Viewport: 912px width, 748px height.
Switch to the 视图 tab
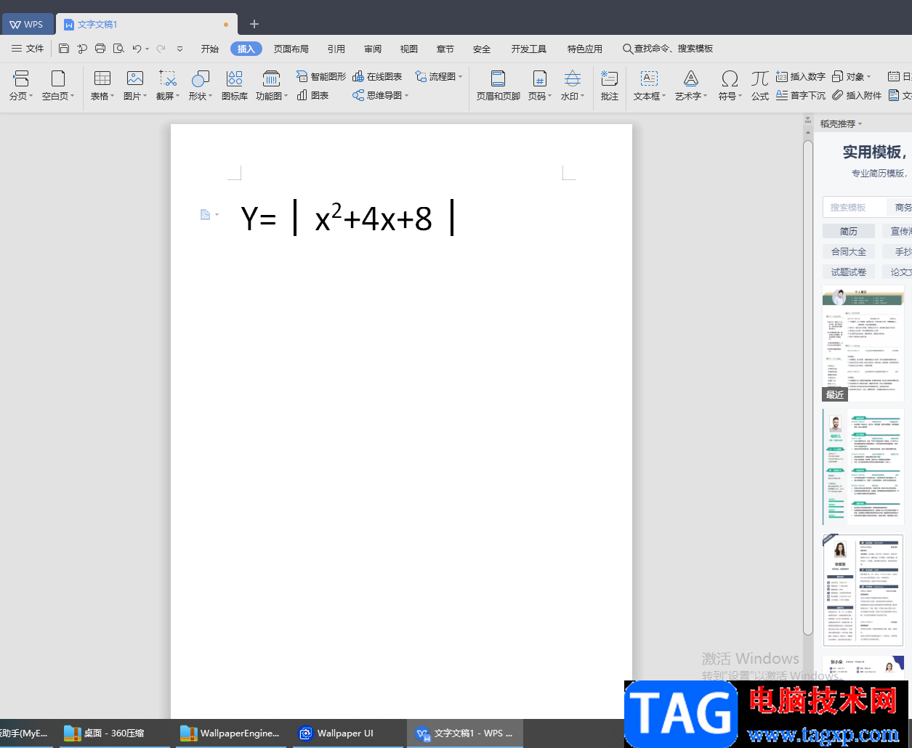(x=409, y=49)
